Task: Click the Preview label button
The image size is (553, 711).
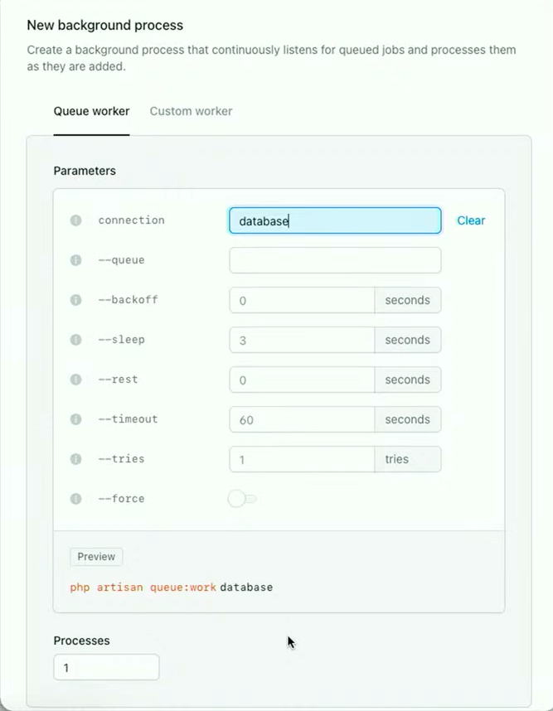Action: click(96, 557)
